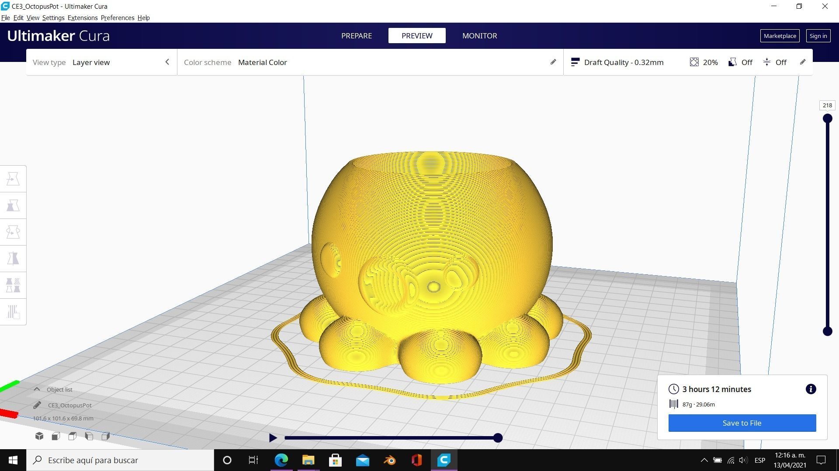
Task: Open View type Layer view dropdown
Action: point(101,62)
